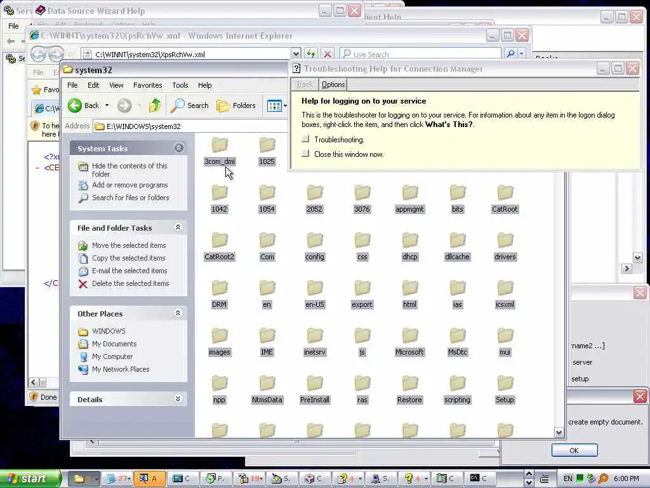This screenshot has width=650, height=488.
Task: Select the config folder
Action: (315, 247)
